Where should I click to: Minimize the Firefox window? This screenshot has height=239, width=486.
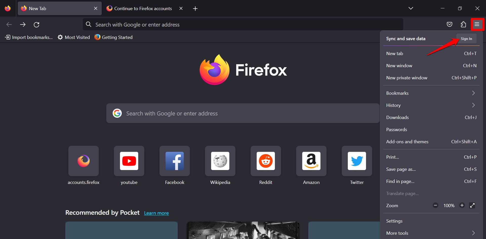(442, 8)
